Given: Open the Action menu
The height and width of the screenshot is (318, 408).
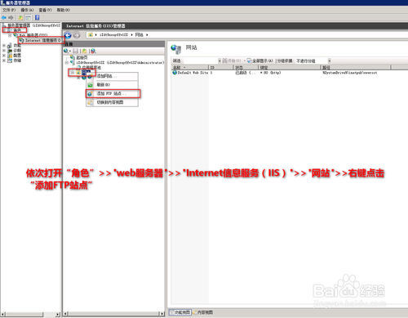Looking at the screenshot, I should (x=27, y=10).
